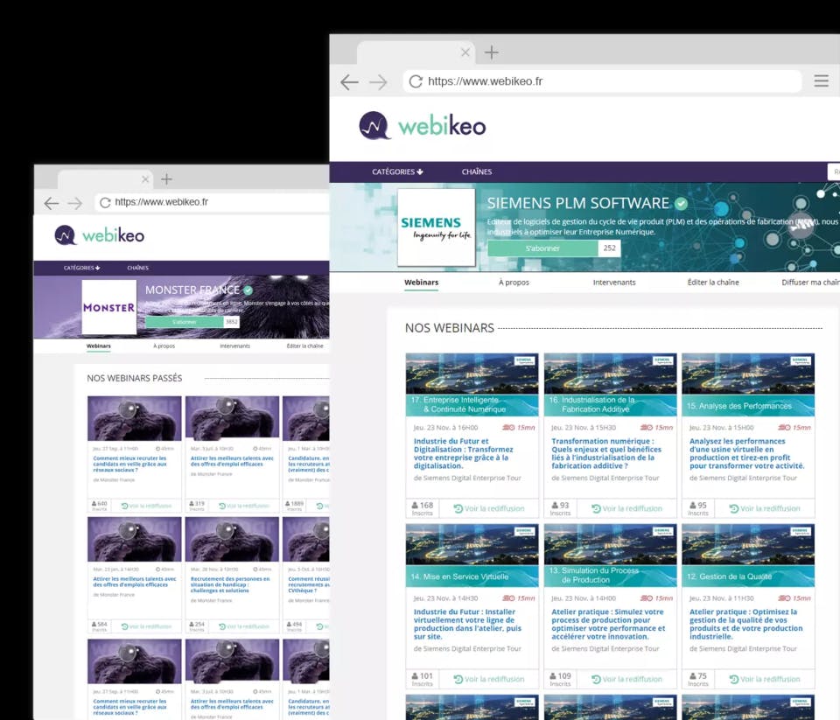840x720 pixels.
Task: Open 'Analysez les performances d'une usine virtuelle' link
Action: [746, 454]
